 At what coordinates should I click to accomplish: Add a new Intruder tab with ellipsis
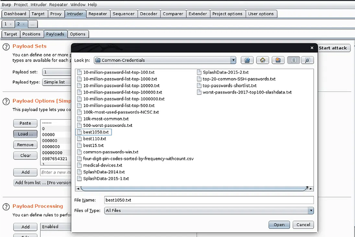tap(32, 24)
